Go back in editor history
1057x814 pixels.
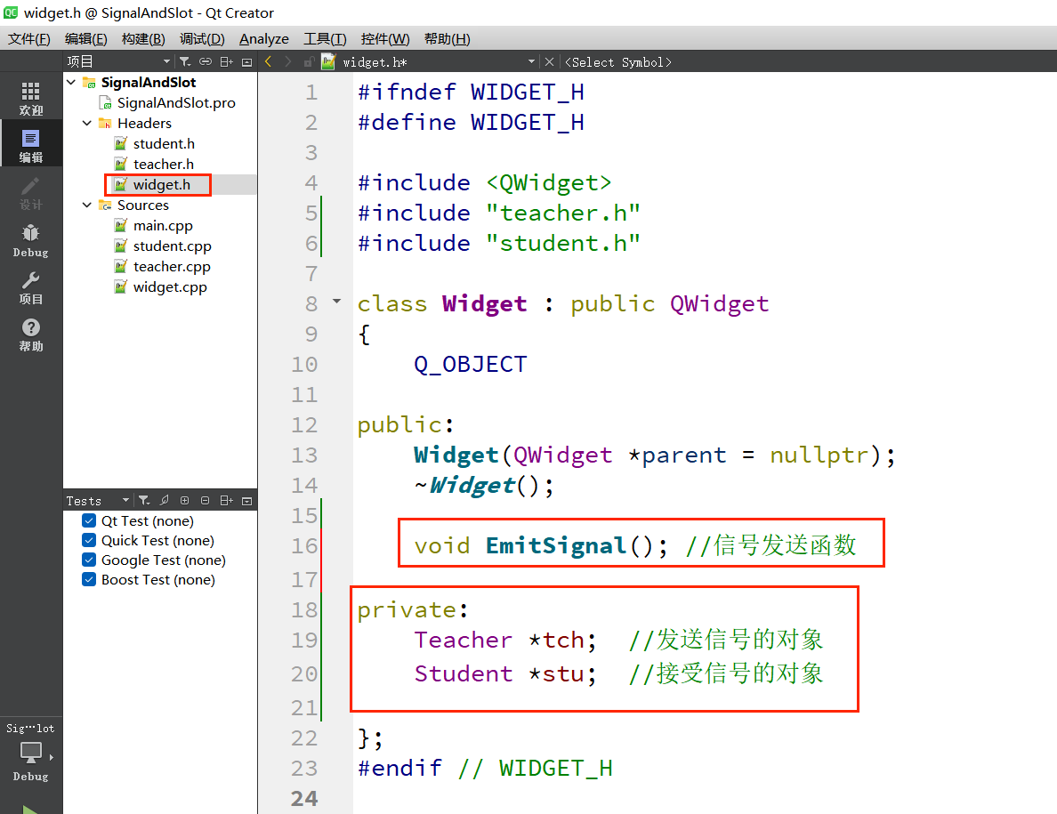269,62
